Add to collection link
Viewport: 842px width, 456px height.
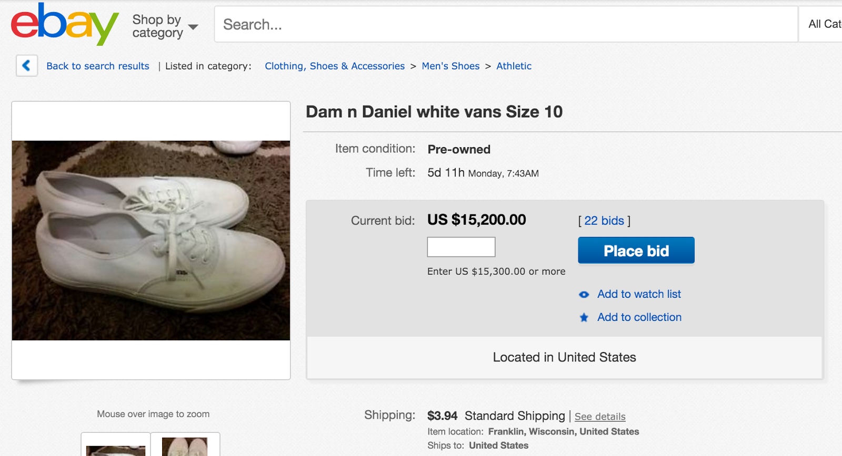click(x=639, y=317)
